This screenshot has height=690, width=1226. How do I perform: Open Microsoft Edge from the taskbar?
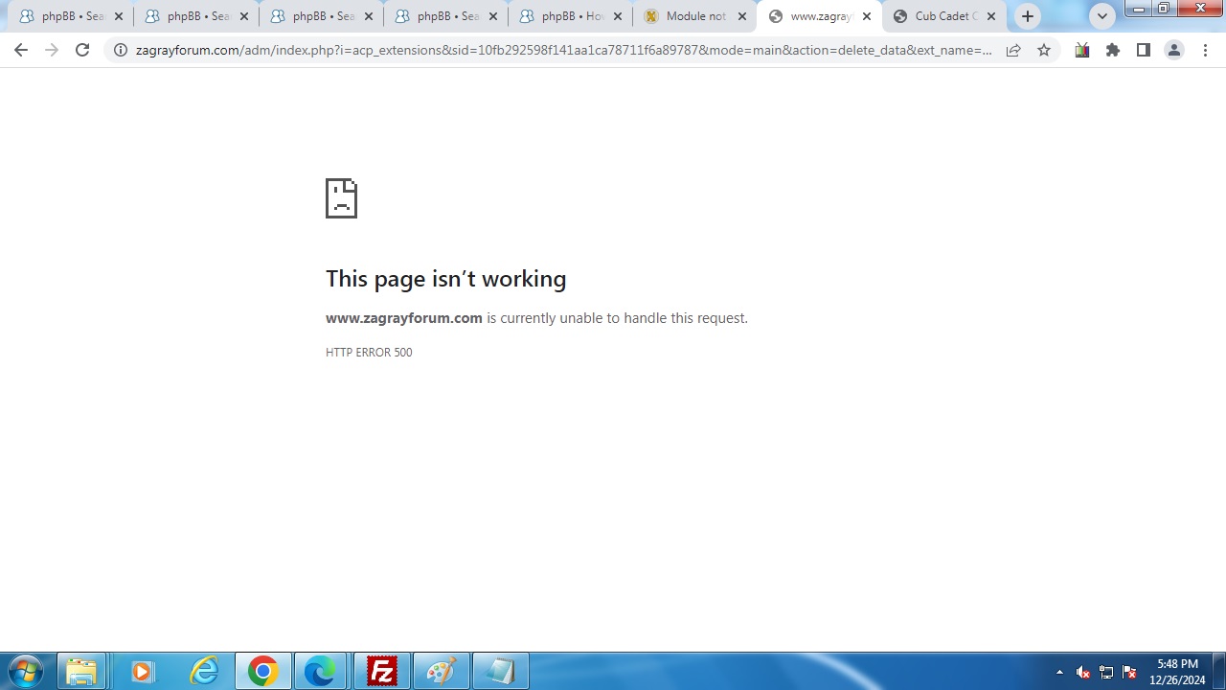click(x=320, y=672)
